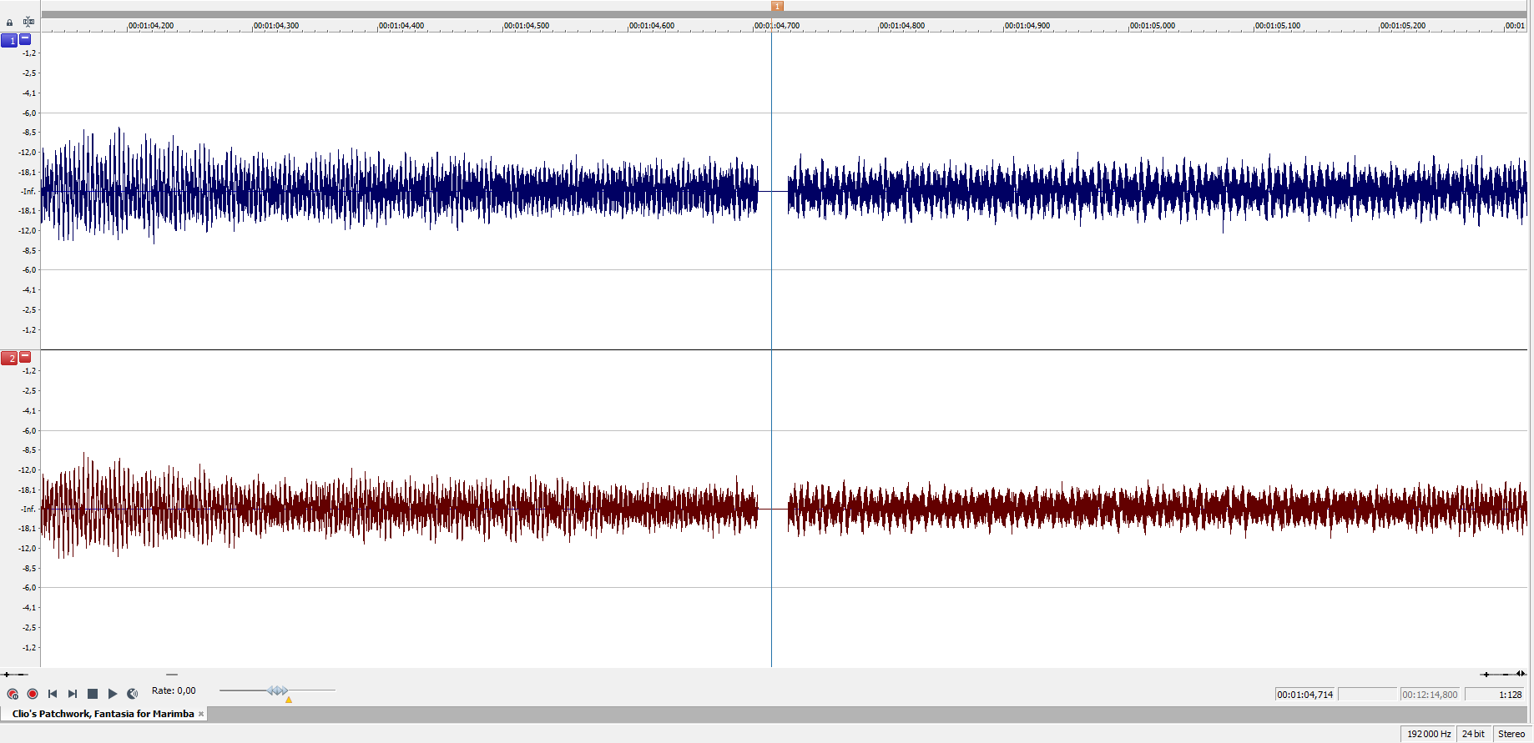Open the 192 000 Hz sample rate field

point(1428,734)
